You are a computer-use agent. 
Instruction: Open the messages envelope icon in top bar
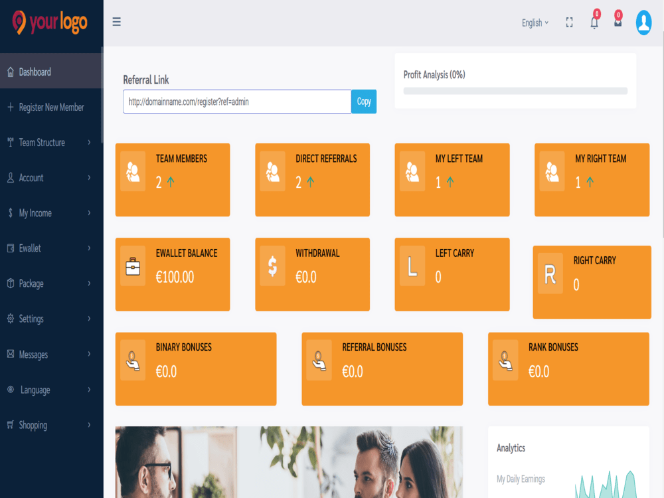click(x=618, y=22)
